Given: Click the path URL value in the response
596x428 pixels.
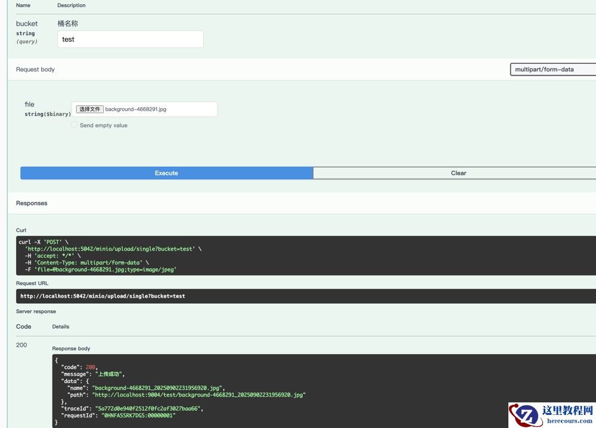Looking at the screenshot, I should [198, 395].
